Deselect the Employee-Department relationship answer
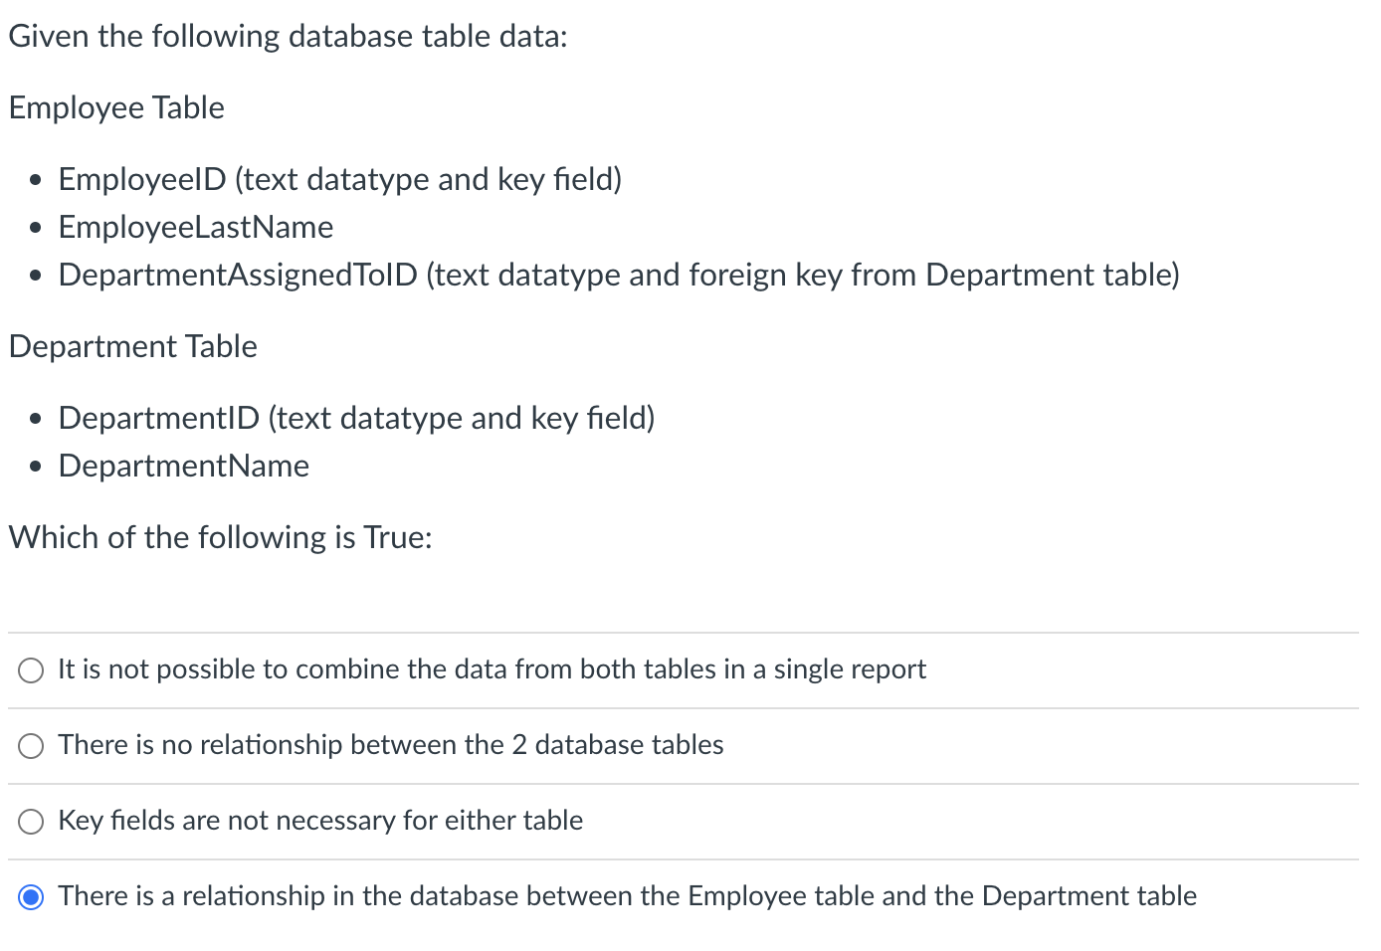The image size is (1381, 951). [x=31, y=896]
